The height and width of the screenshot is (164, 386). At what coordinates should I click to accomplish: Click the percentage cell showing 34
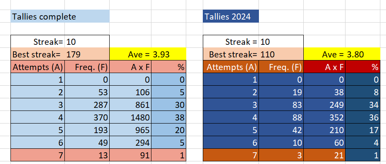click(363, 105)
